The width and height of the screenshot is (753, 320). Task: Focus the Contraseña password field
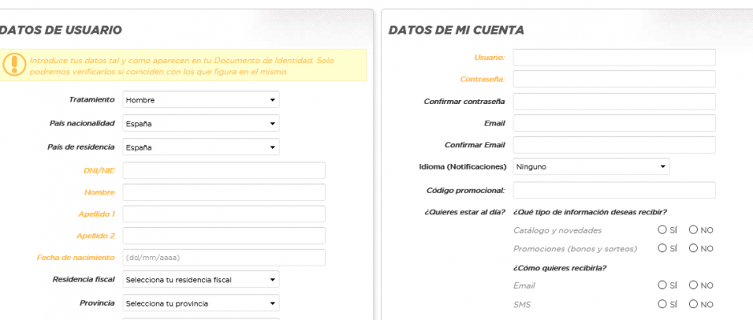click(x=614, y=79)
